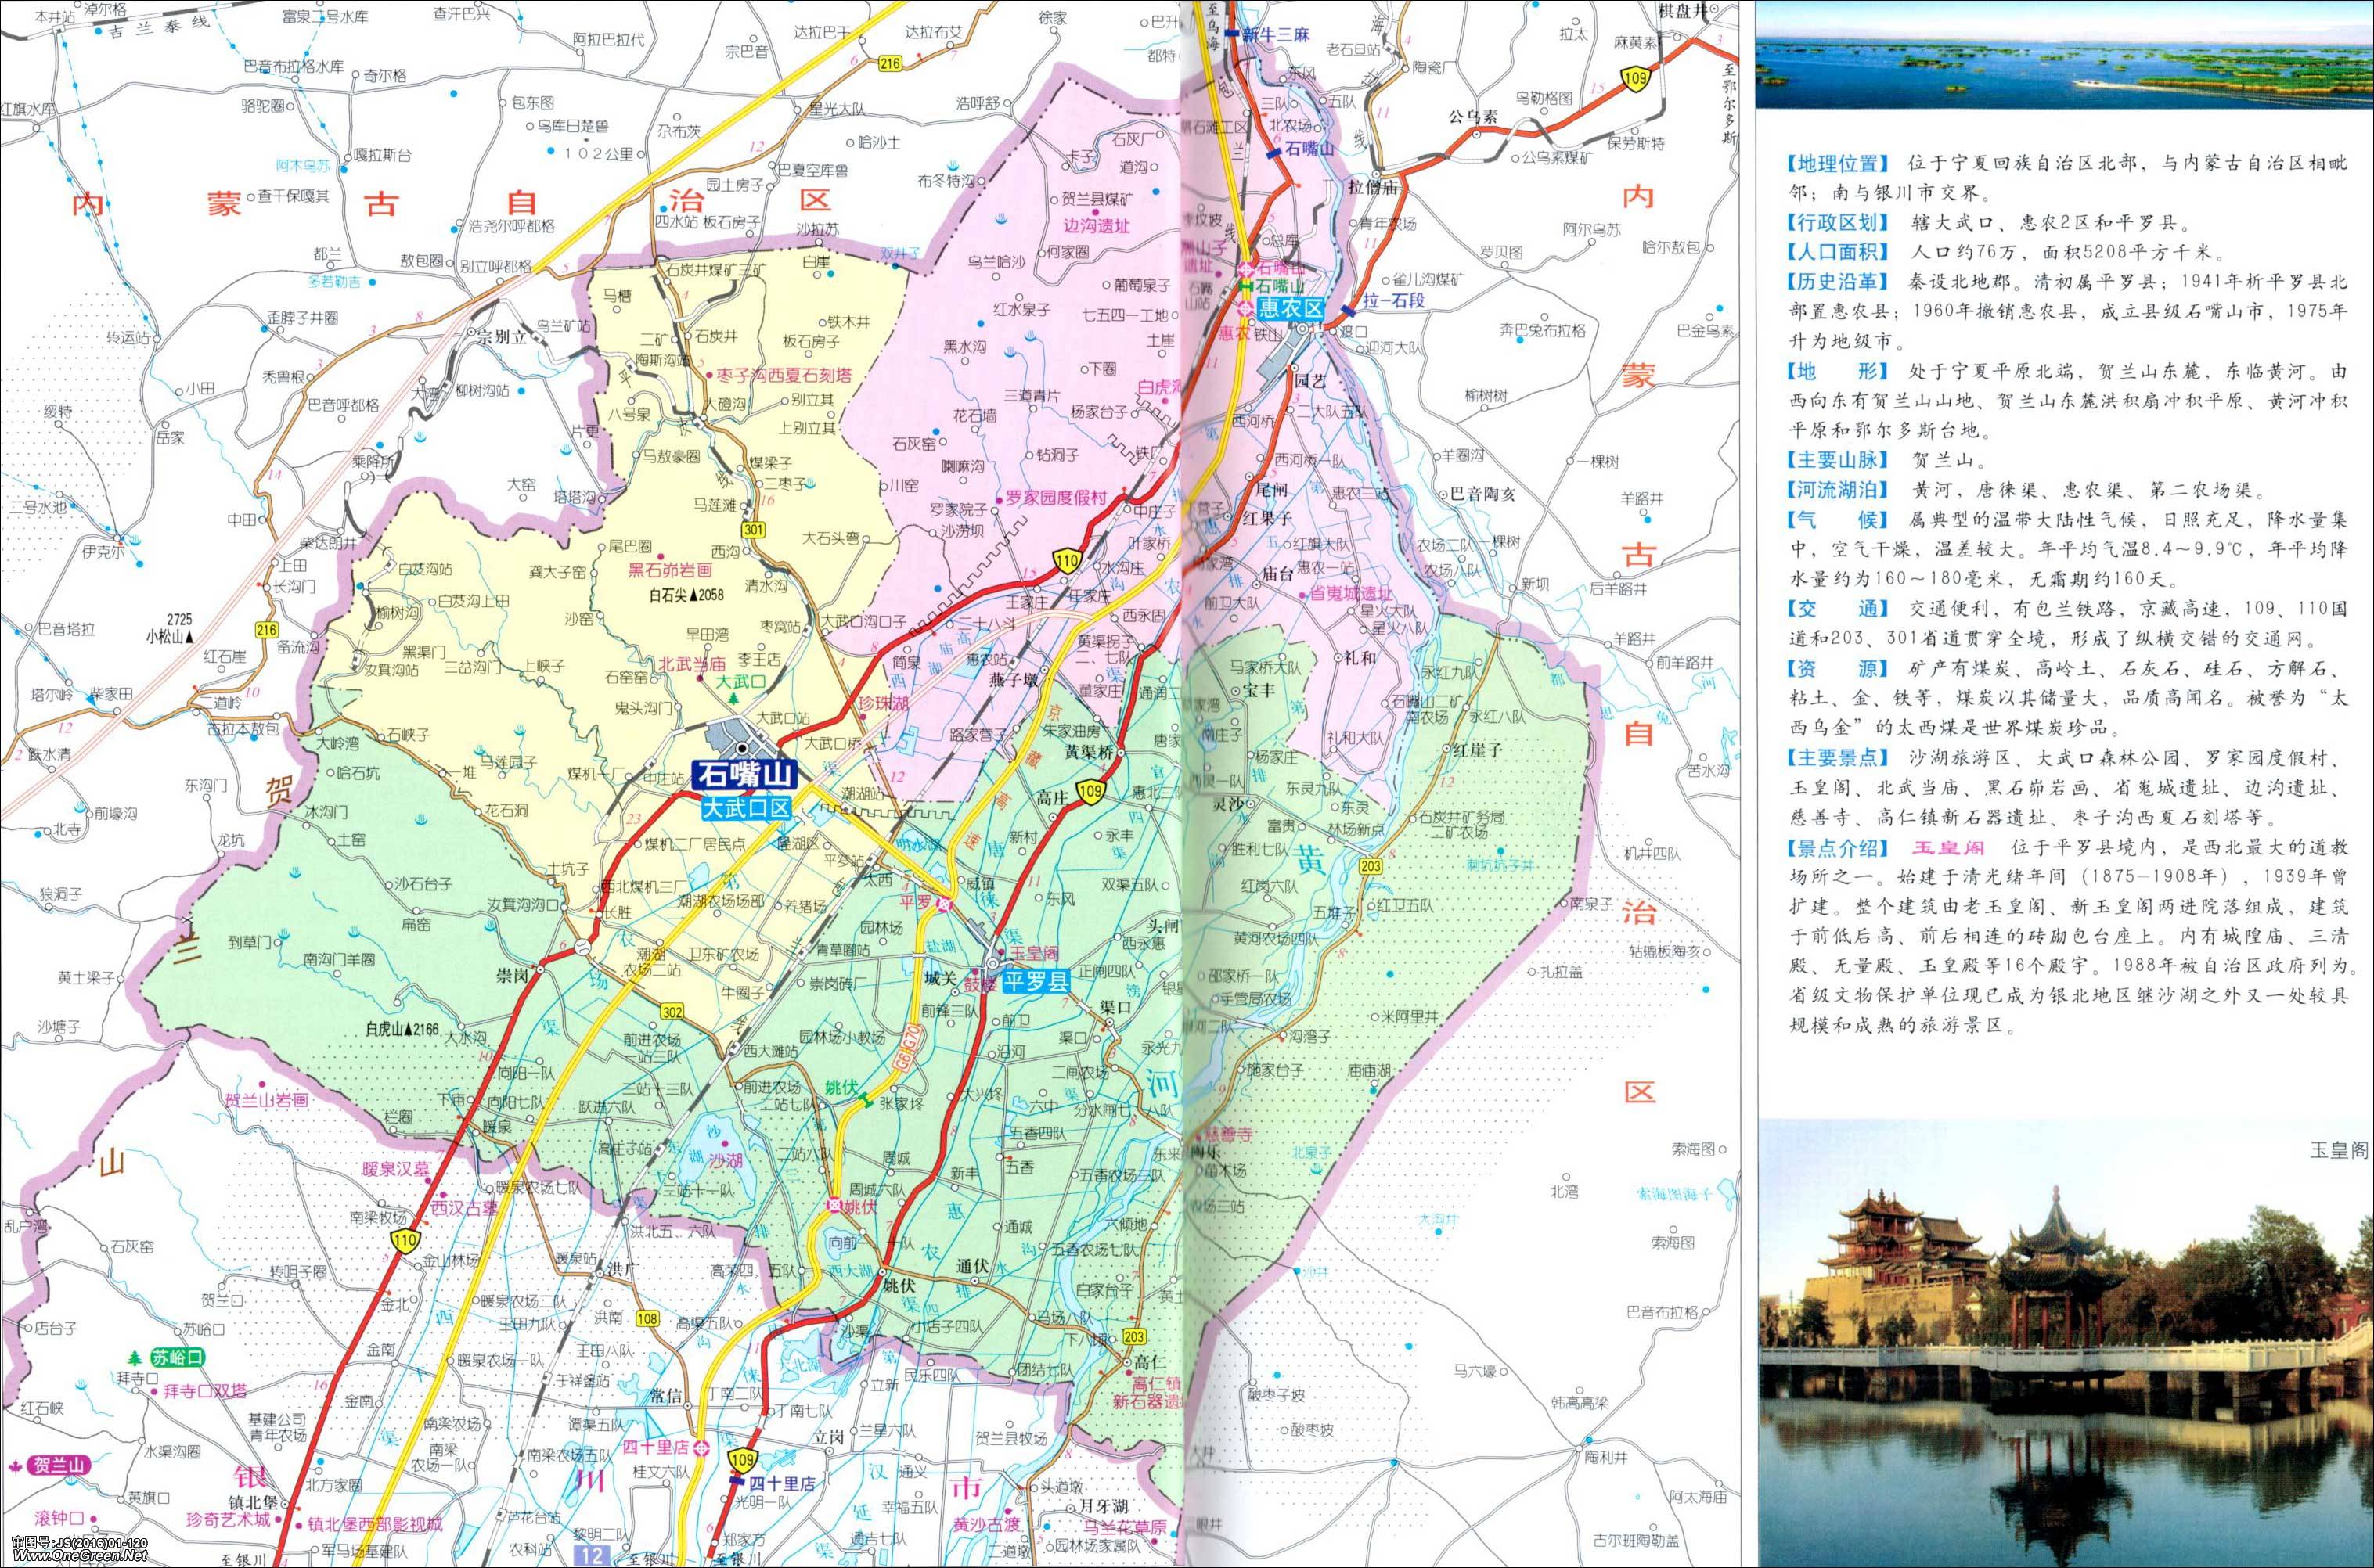Click the 【主要景点】 heading in the text panel
This screenshot has width=2374, height=1568.
[x=1839, y=758]
